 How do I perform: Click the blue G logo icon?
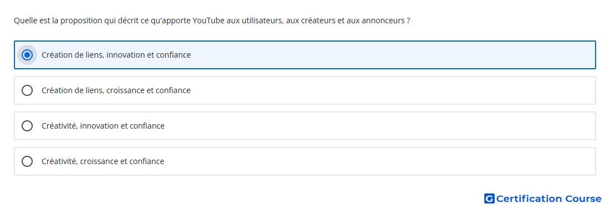coord(489,198)
